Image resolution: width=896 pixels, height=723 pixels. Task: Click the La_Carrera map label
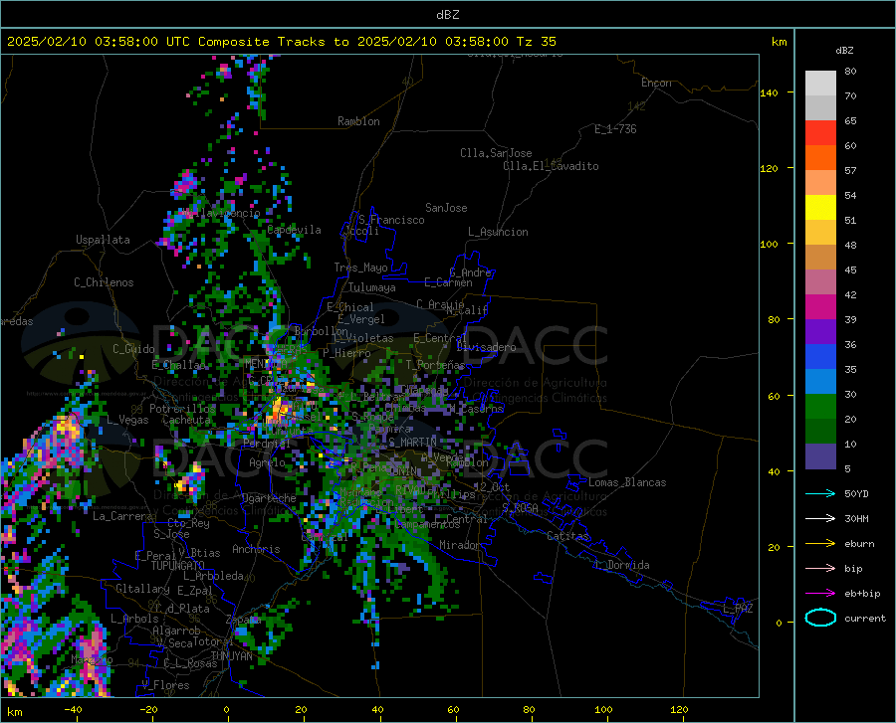122,516
